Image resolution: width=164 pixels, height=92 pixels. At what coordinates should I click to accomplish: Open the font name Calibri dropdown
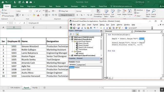point(29,11)
